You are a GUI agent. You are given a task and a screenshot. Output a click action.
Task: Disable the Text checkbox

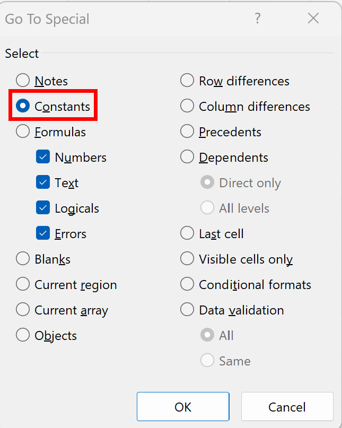point(42,182)
